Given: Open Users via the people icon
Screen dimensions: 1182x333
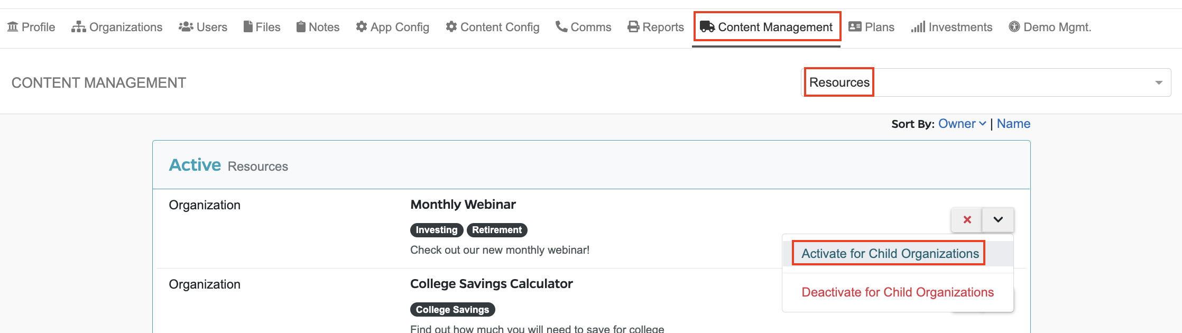Looking at the screenshot, I should (x=186, y=26).
